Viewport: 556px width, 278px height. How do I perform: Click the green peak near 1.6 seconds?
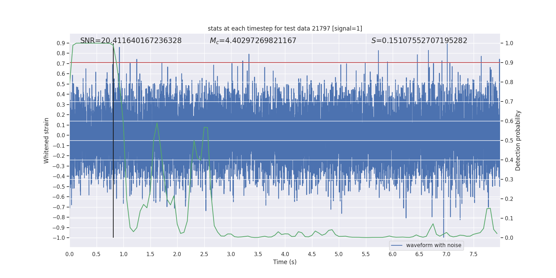coord(157,123)
